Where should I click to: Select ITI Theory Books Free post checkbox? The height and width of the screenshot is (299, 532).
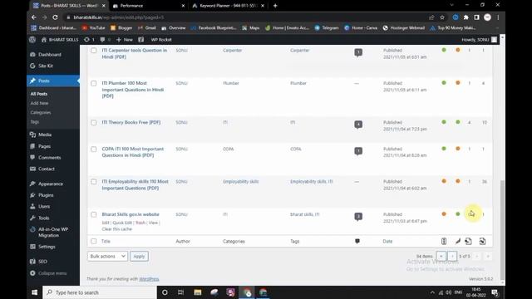click(94, 123)
